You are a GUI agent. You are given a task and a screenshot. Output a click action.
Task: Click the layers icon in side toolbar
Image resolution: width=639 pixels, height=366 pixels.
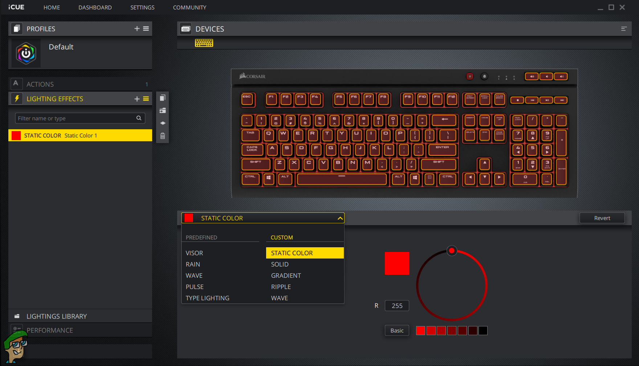[x=163, y=123]
